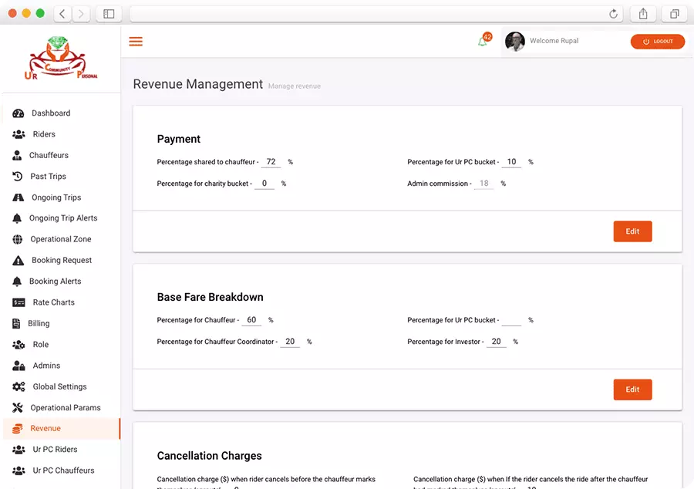The height and width of the screenshot is (489, 694).
Task: Select Ongoing Trips in the sidebar
Action: click(x=61, y=197)
